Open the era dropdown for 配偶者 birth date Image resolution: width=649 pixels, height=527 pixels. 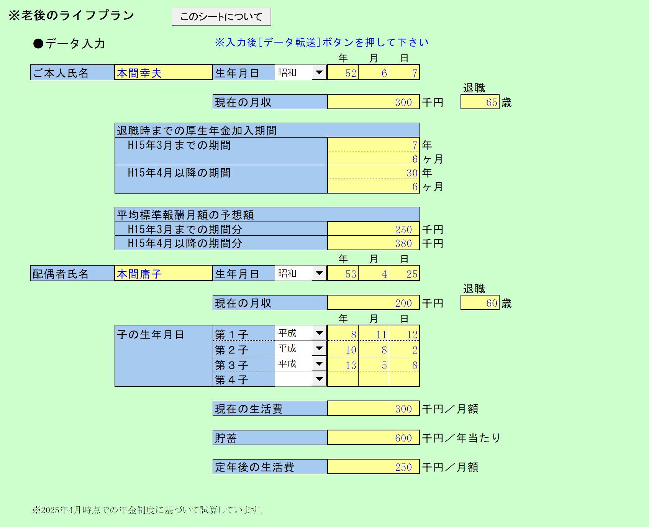(x=319, y=273)
